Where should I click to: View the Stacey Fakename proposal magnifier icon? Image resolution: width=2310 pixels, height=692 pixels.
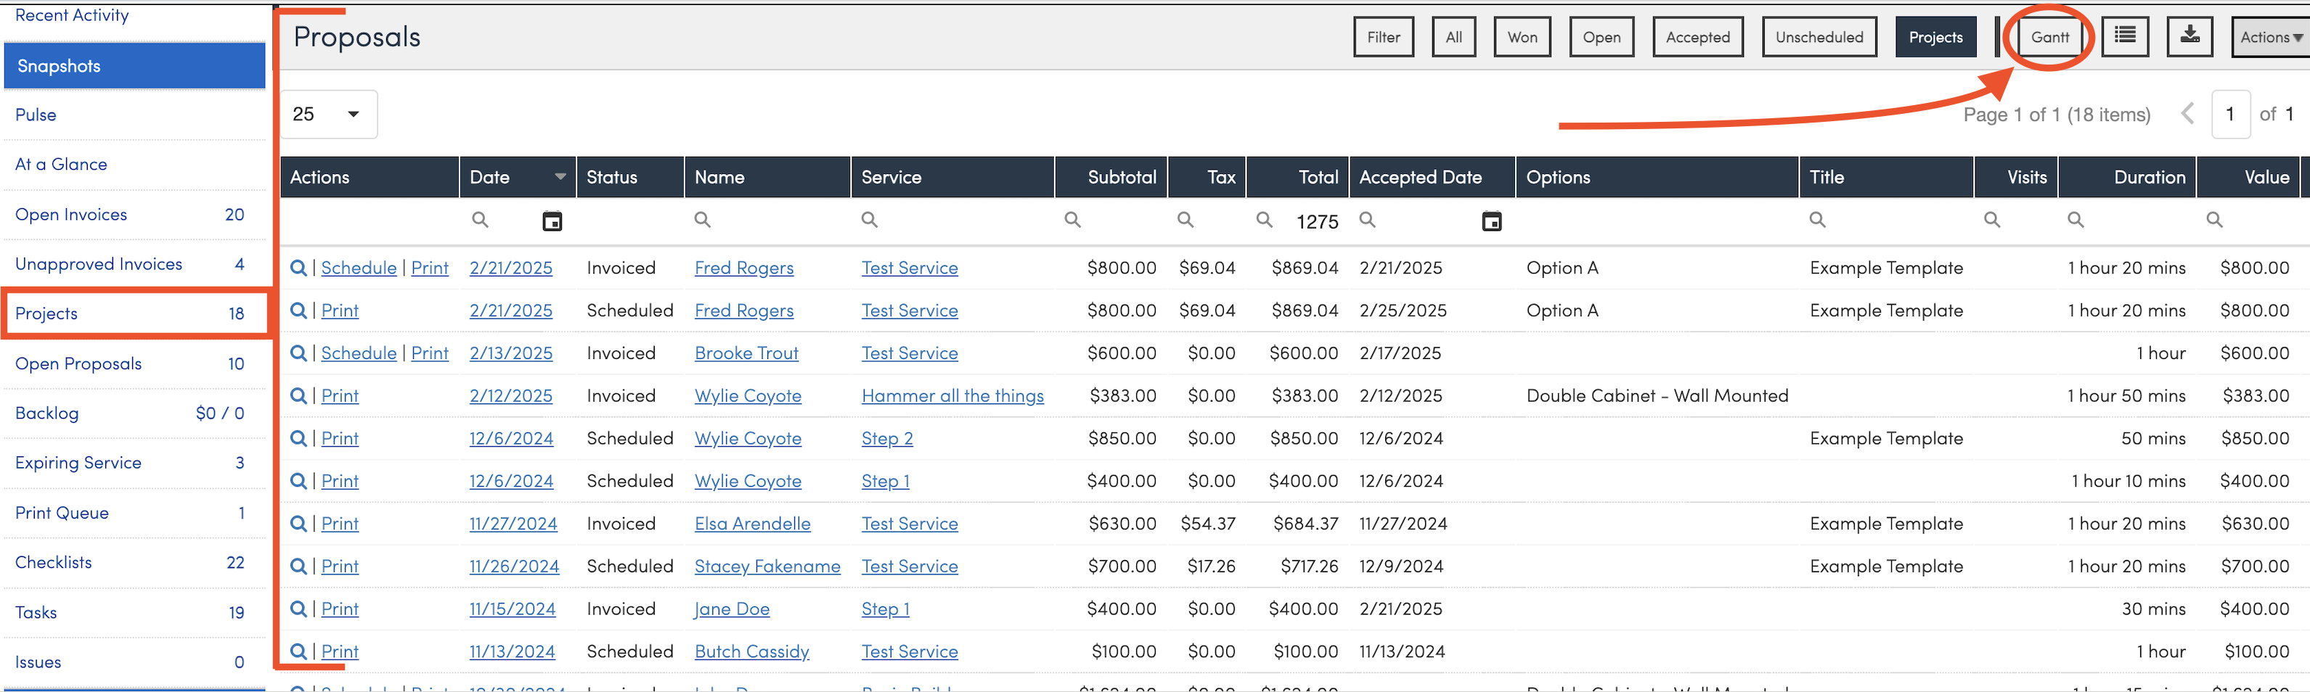click(x=298, y=566)
